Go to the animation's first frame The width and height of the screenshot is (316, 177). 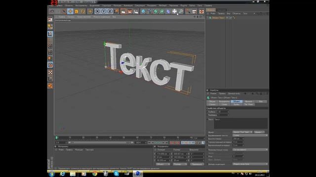pos(149,143)
